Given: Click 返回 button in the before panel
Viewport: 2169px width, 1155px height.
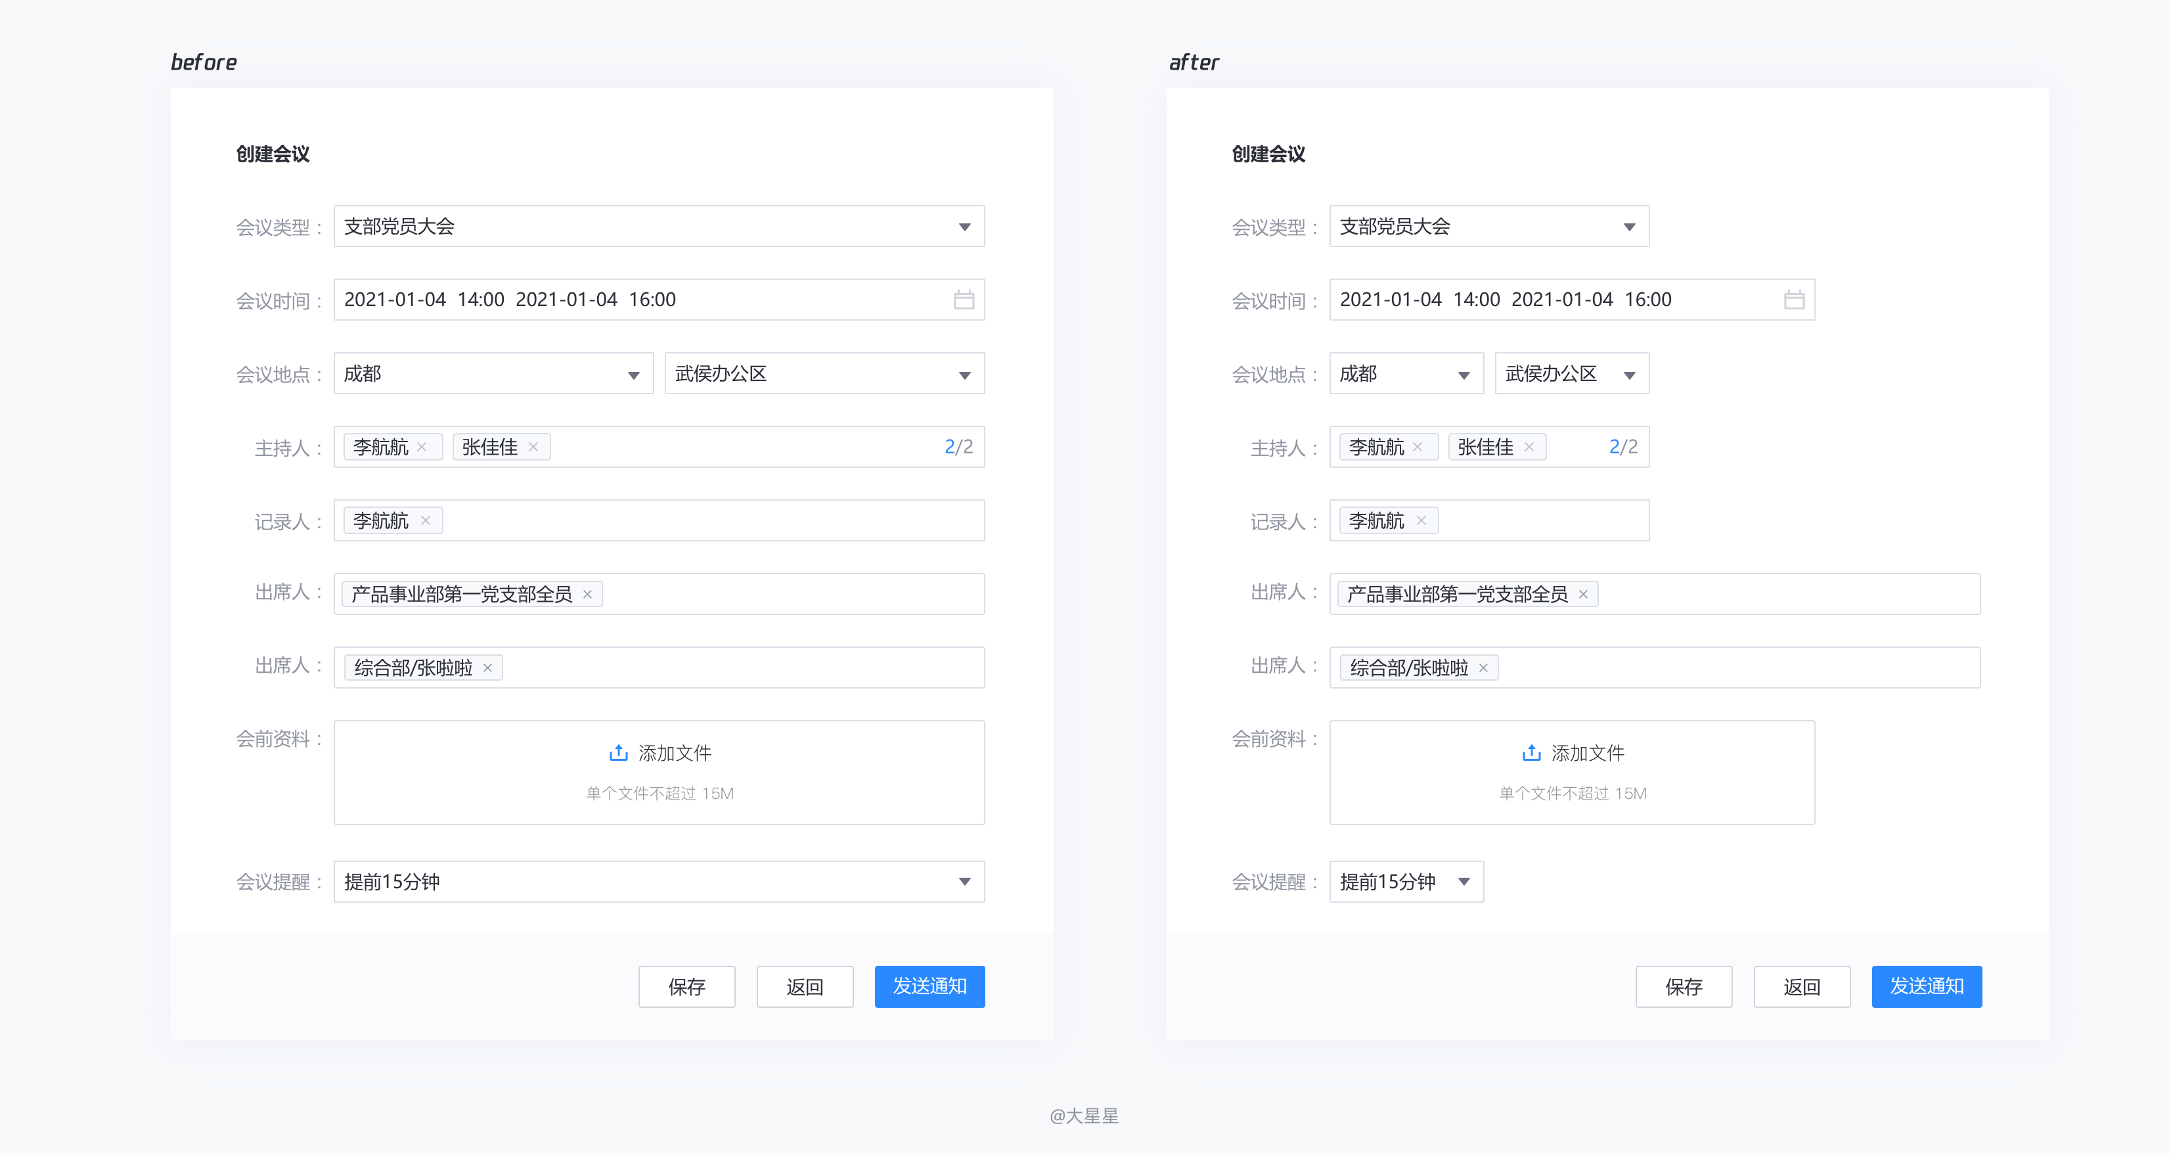Looking at the screenshot, I should 804,987.
